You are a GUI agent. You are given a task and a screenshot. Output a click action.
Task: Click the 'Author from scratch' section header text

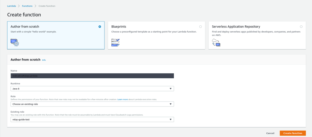26,59
